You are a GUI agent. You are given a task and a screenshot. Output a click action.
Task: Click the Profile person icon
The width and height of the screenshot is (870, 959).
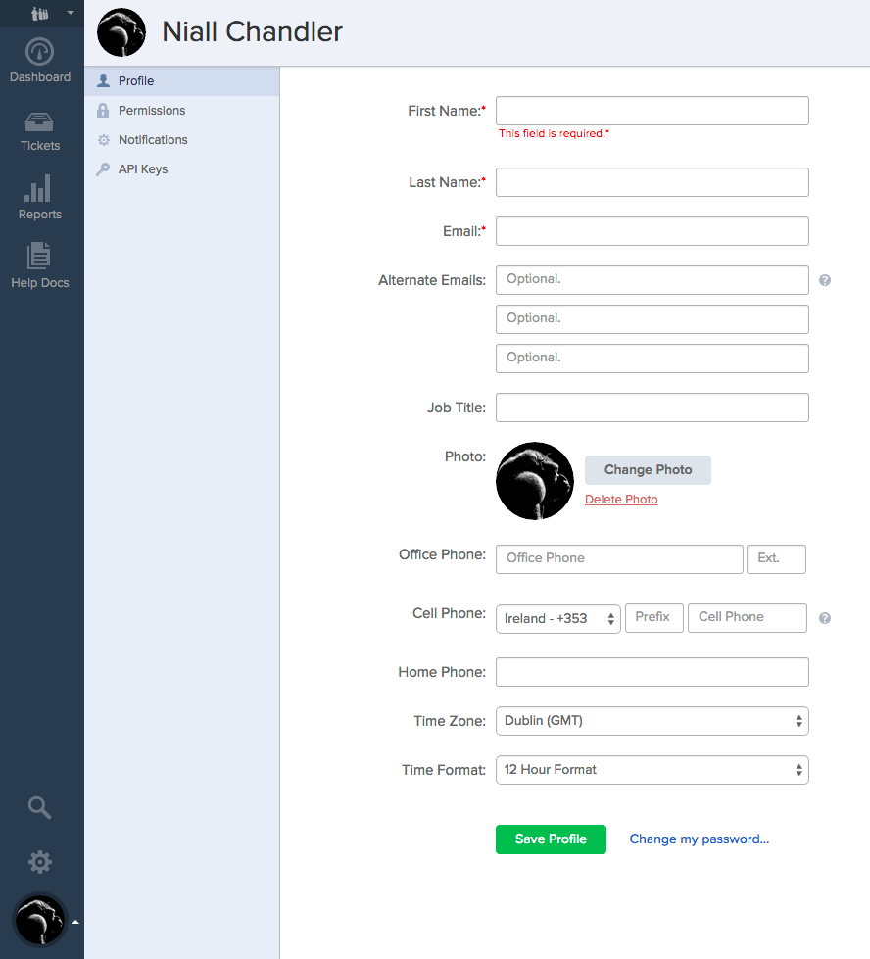[x=104, y=80]
